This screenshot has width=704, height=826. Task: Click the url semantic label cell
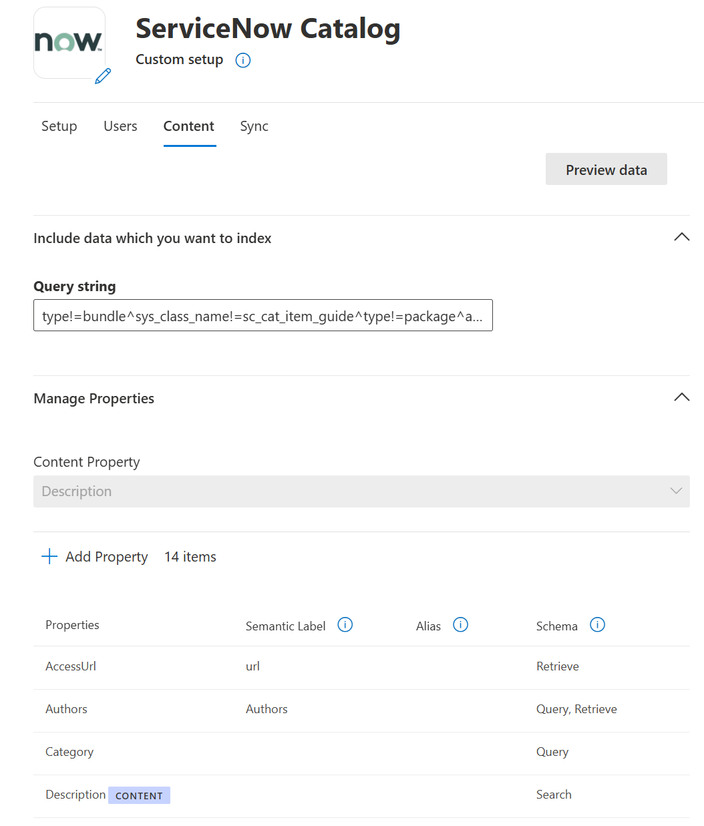tap(252, 666)
